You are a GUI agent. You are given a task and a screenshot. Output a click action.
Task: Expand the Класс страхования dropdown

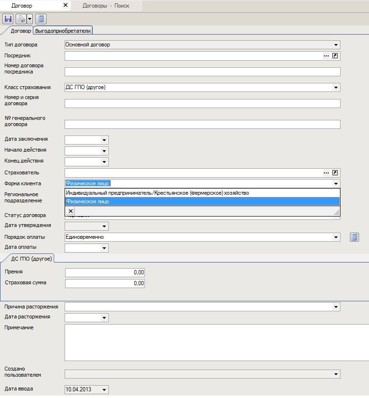[336, 88]
